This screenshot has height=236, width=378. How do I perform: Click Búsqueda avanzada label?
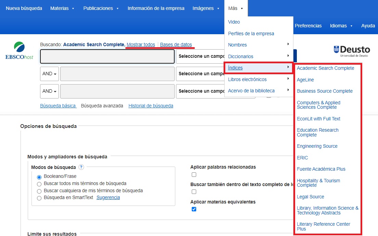tap(102, 106)
